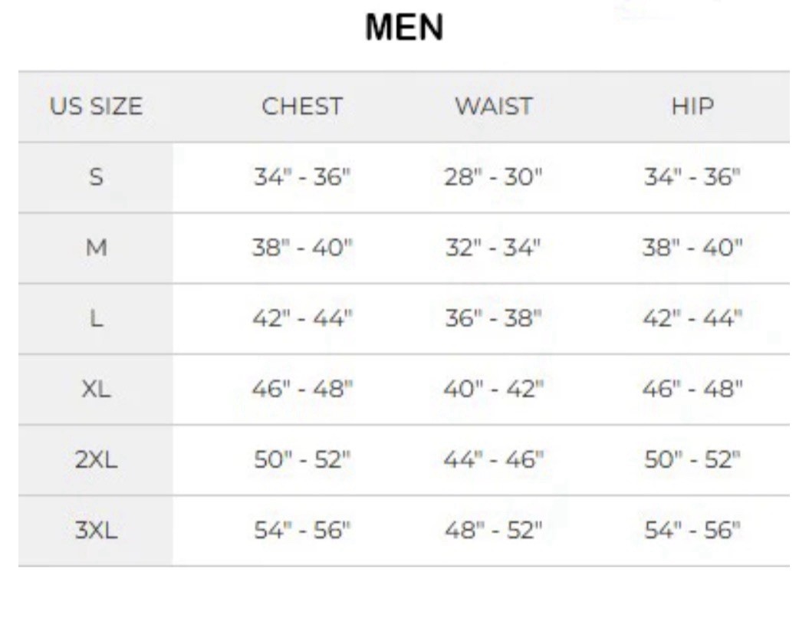The height and width of the screenshot is (628, 809).
Task: Click the 2XL size row label
Action: (96, 460)
